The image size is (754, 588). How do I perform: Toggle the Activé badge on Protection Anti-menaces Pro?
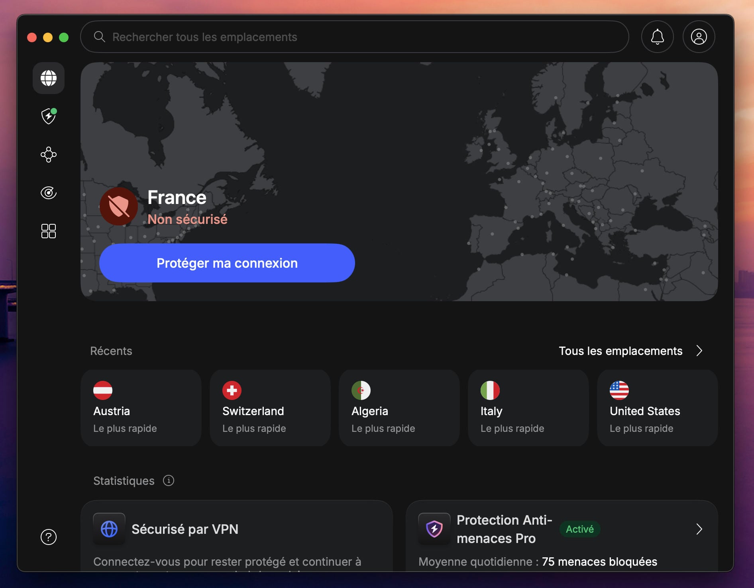[579, 529]
